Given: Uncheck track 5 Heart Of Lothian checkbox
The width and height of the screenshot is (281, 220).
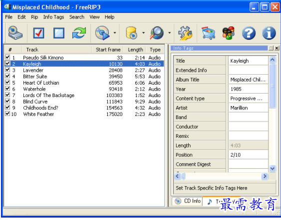Looking at the screenshot, I should (x=7, y=82).
